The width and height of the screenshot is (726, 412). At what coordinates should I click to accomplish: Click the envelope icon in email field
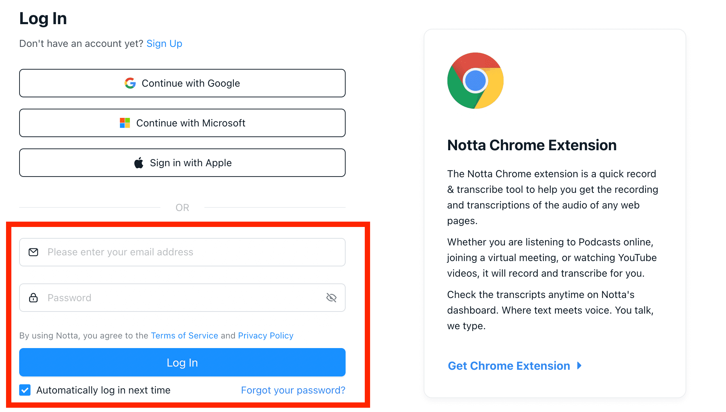coord(33,252)
